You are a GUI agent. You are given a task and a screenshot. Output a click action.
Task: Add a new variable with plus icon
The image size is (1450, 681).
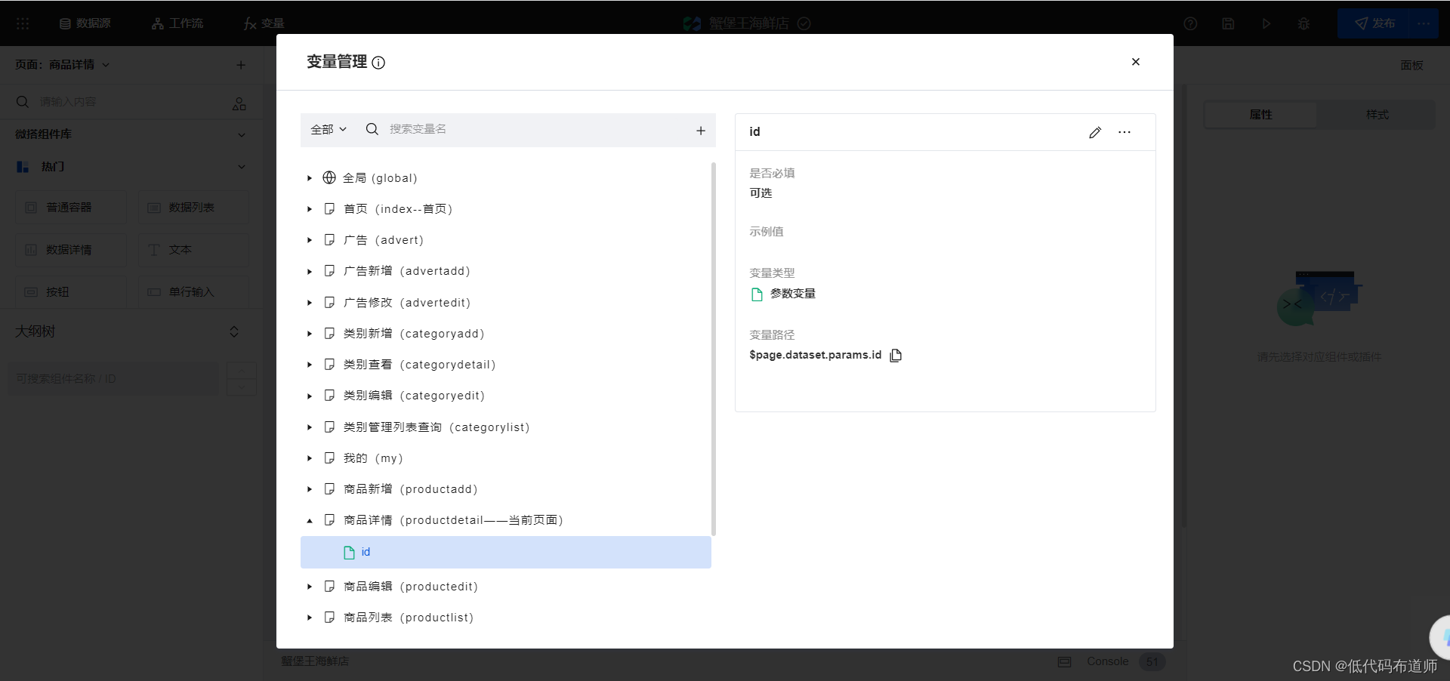[701, 131]
